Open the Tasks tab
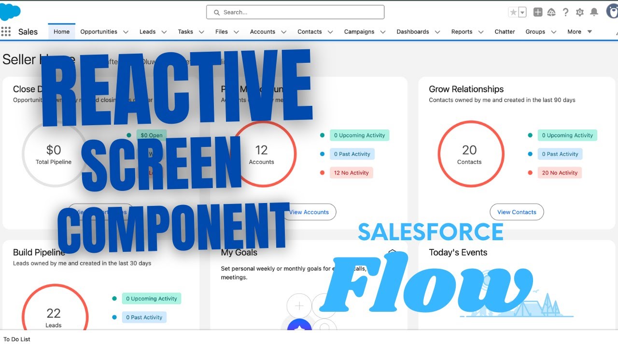The height and width of the screenshot is (348, 618). [185, 32]
